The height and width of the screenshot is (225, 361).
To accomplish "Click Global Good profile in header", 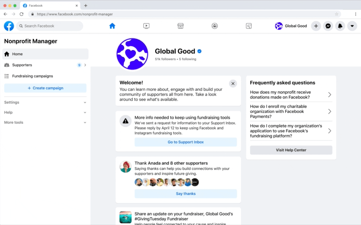I will [x=291, y=26].
